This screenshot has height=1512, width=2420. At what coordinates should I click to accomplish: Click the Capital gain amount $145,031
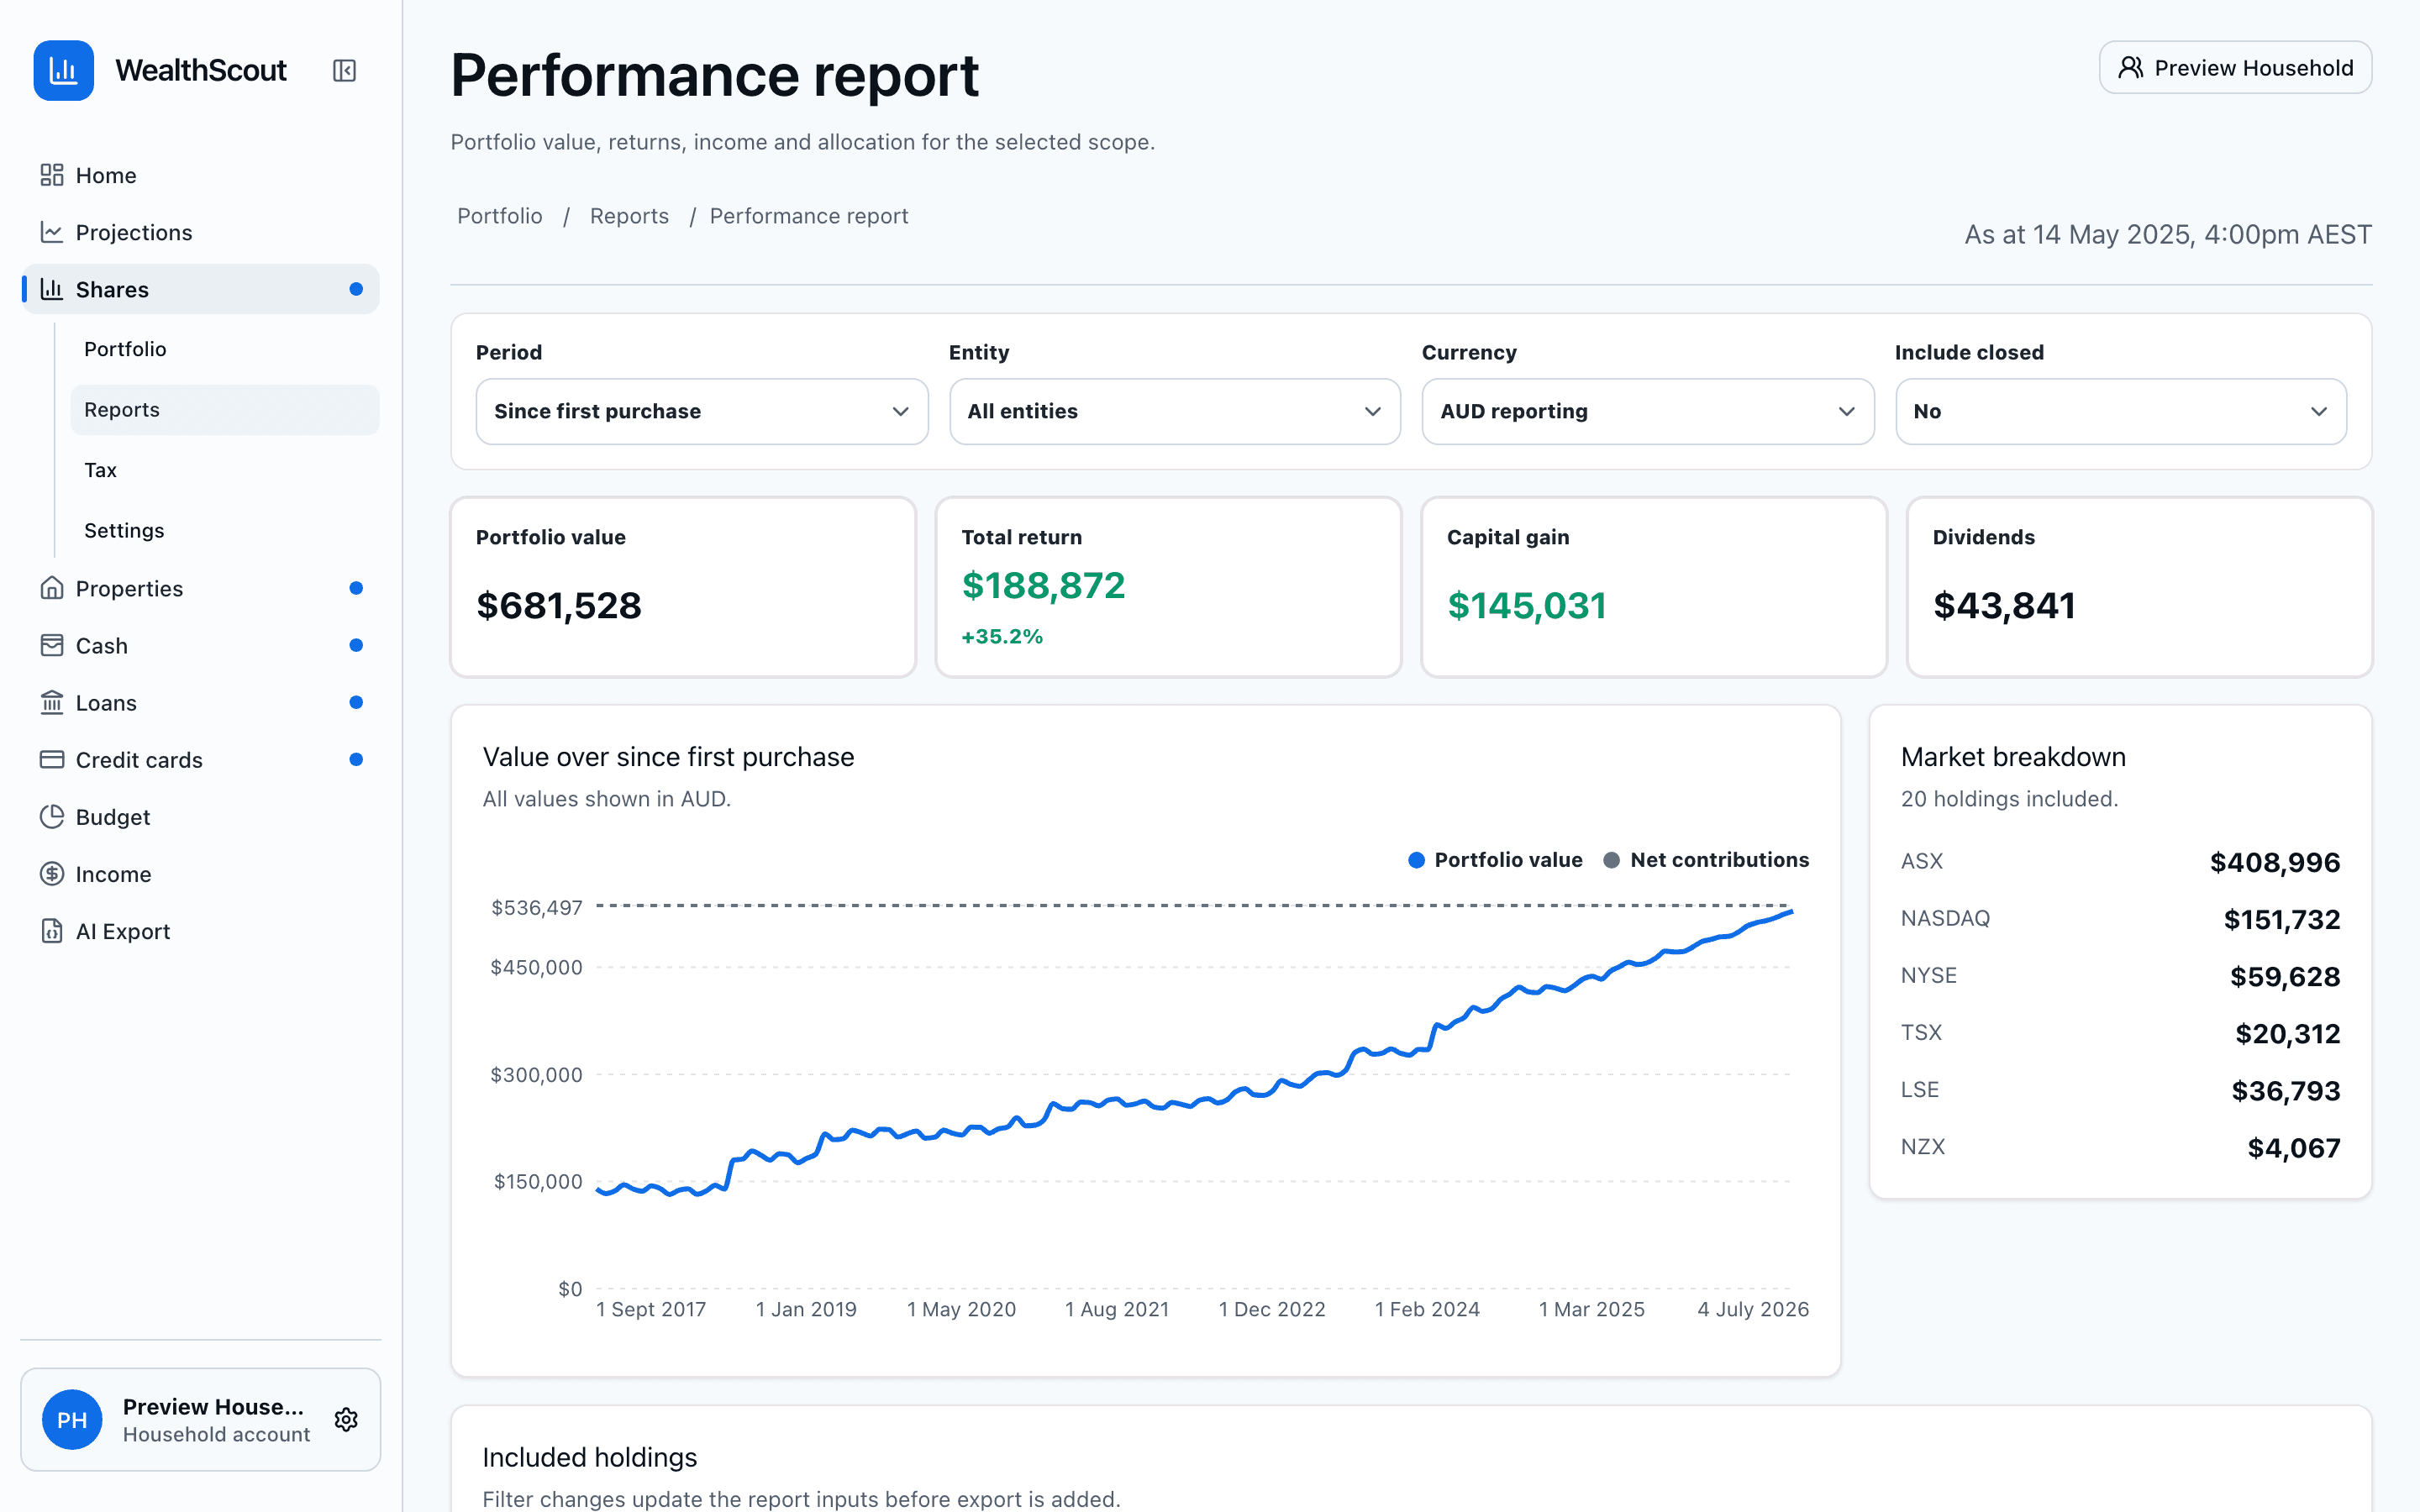[1526, 605]
